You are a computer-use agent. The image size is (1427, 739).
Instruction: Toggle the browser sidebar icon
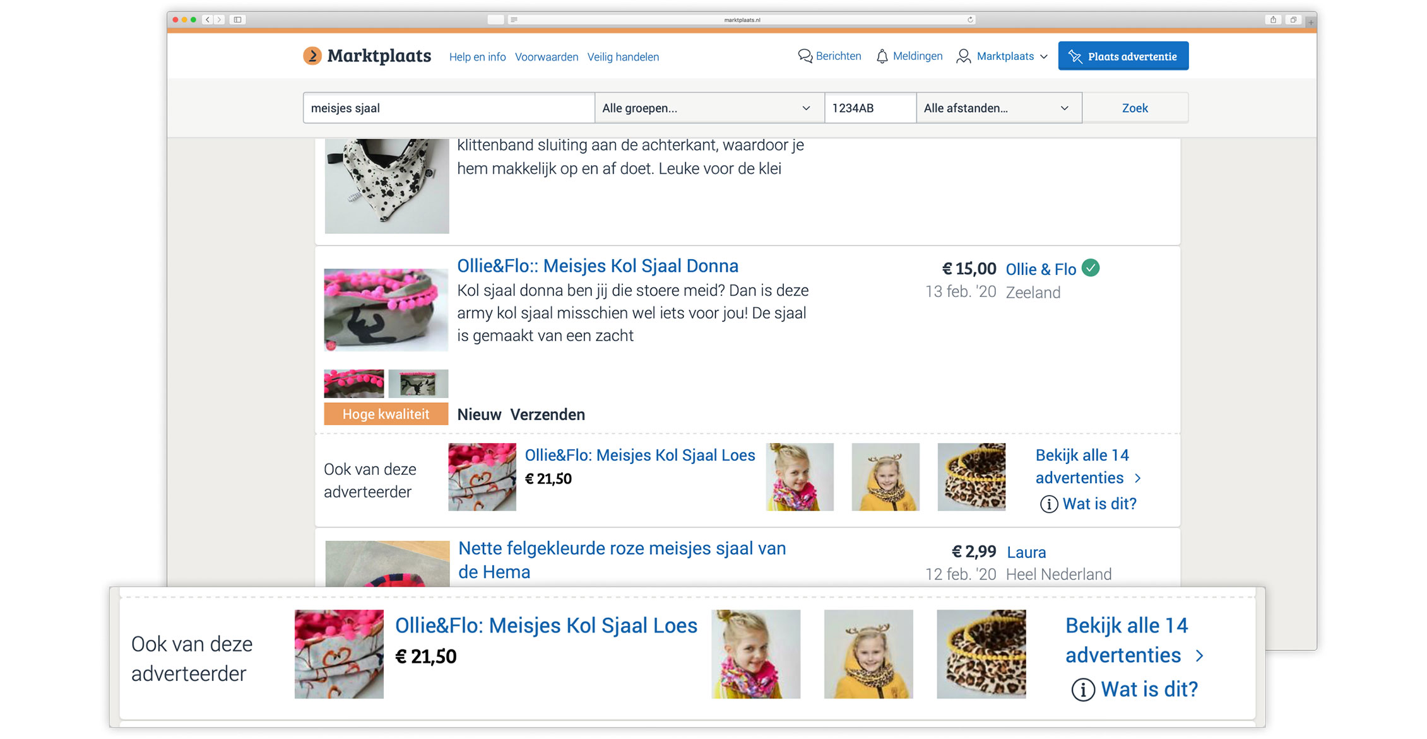coord(237,20)
